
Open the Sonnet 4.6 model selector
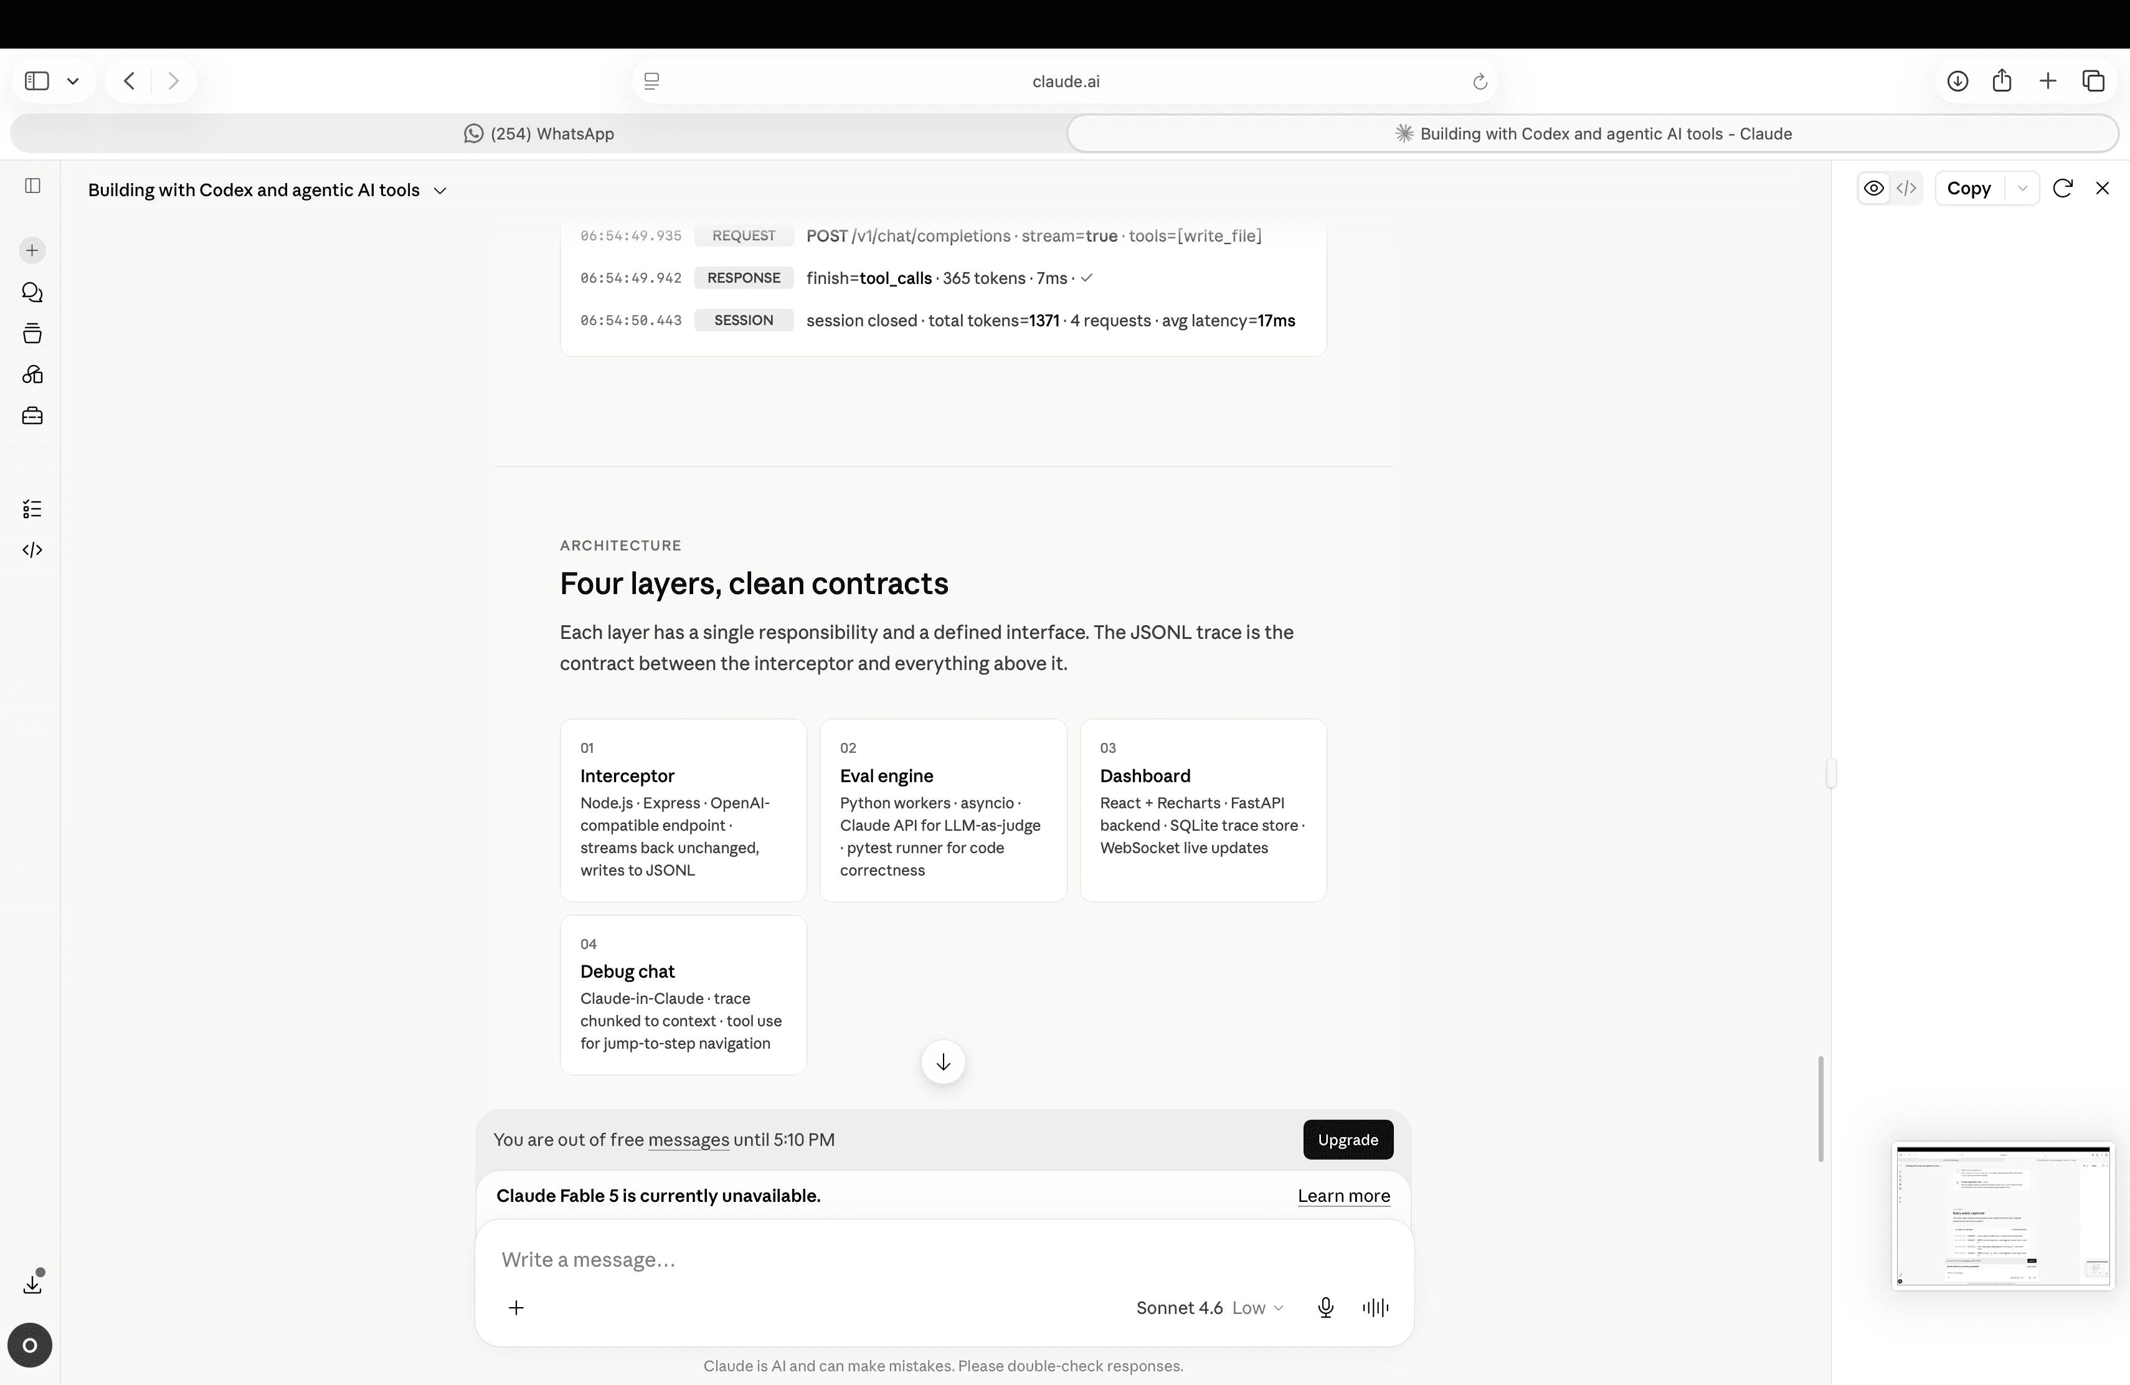coord(1210,1308)
